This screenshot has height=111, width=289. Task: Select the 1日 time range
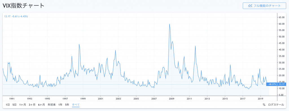(x=8, y=105)
